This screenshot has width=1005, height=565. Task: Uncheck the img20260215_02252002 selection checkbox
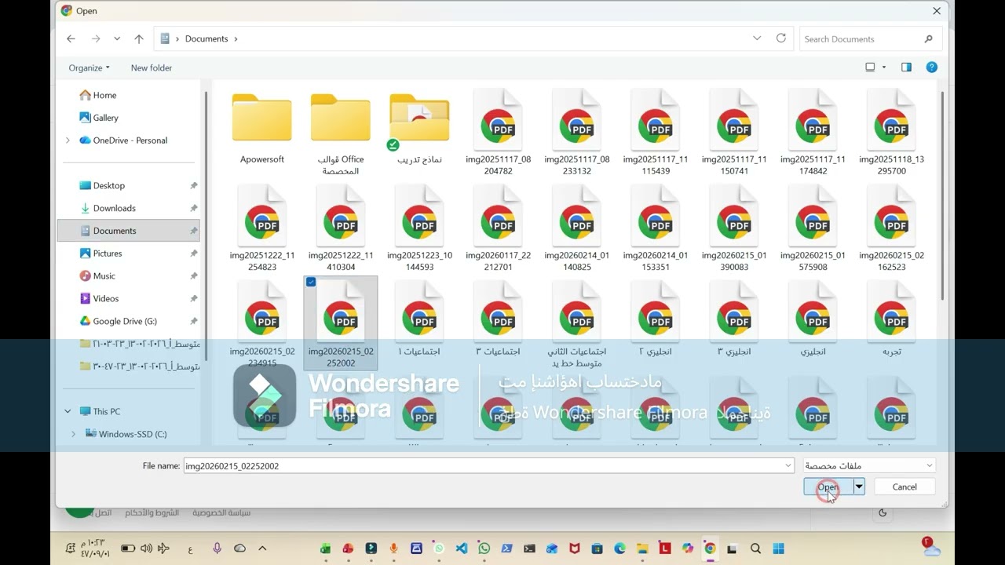pyautogui.click(x=311, y=282)
